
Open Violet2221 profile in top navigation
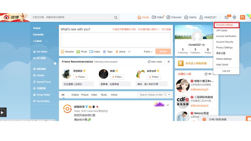point(208,17)
